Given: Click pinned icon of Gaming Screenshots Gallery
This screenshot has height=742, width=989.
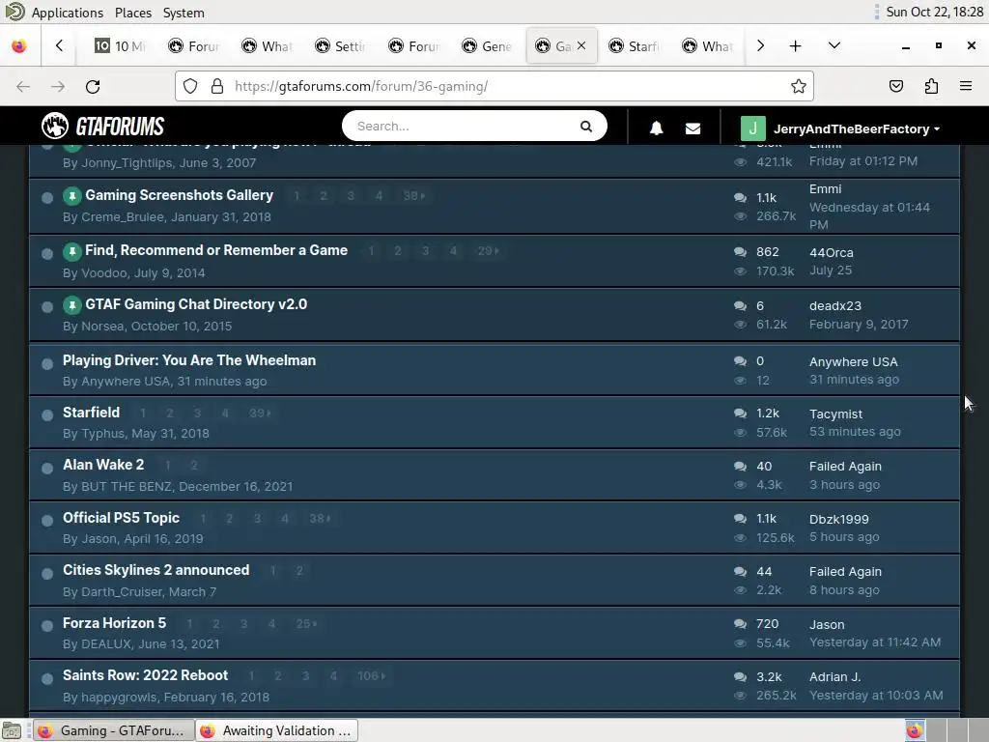Looking at the screenshot, I should [71, 195].
